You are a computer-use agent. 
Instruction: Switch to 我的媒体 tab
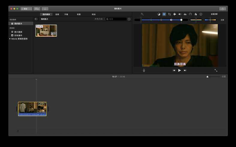click(46, 14)
